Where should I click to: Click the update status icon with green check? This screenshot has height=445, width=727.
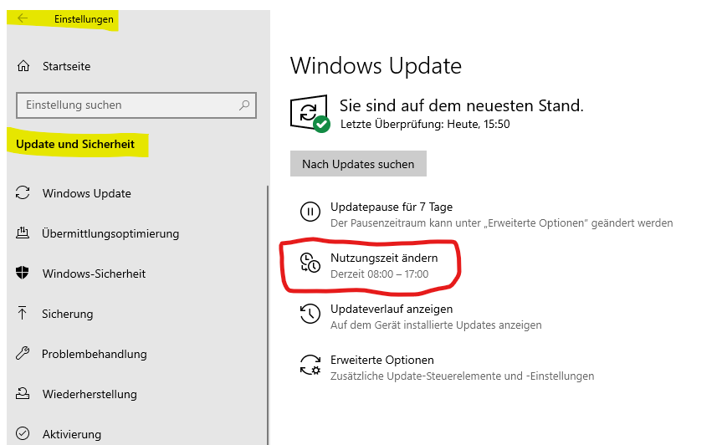310,114
